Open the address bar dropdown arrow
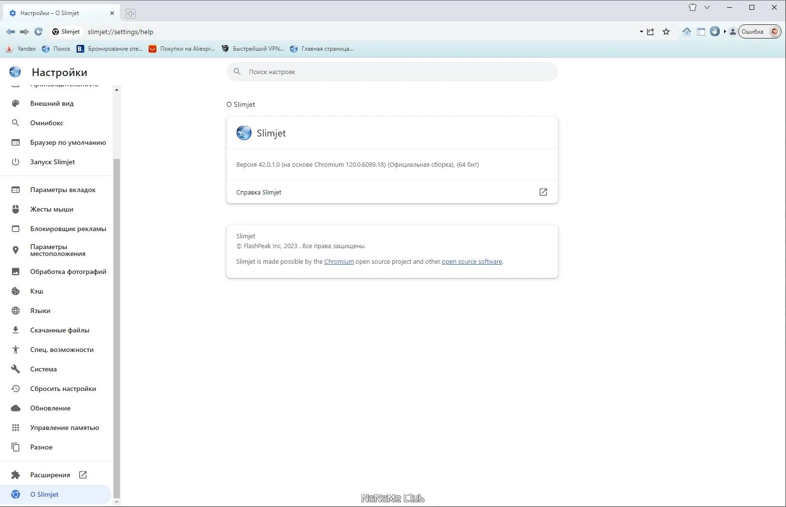The width and height of the screenshot is (786, 507). (x=641, y=32)
